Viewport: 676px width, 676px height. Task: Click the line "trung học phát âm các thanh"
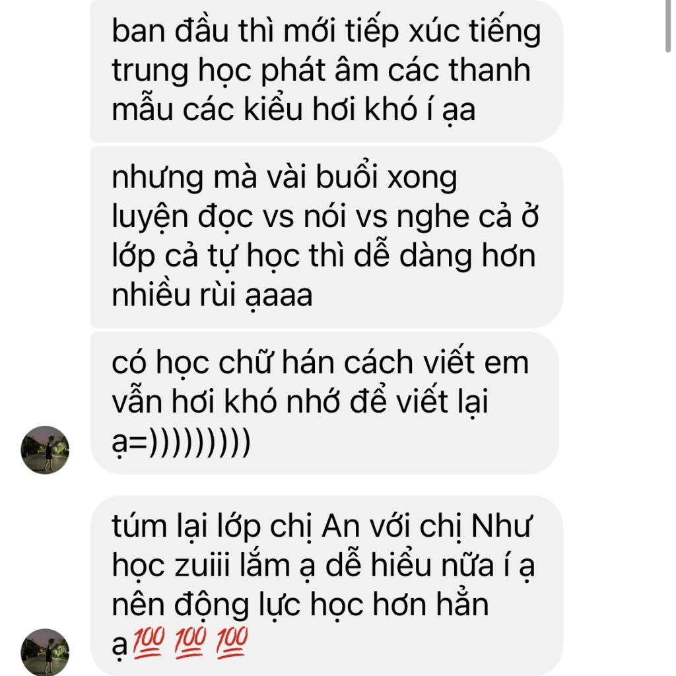[321, 71]
